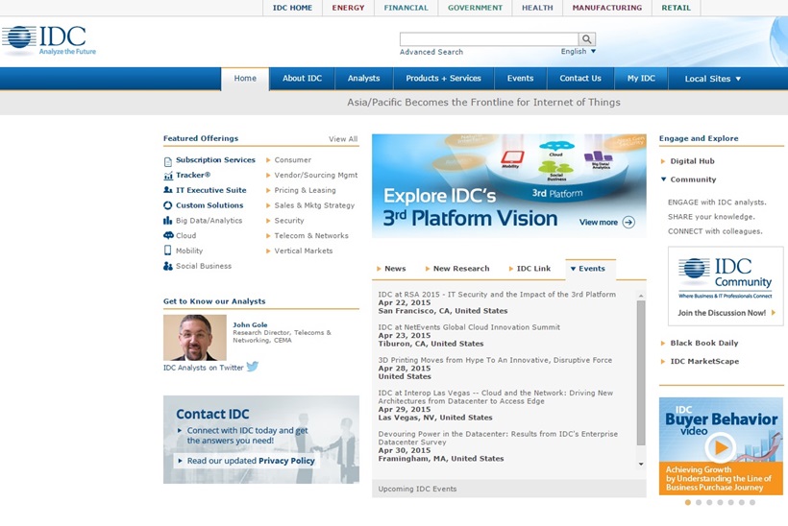Image resolution: width=788 pixels, height=526 pixels.
Task: Click the Social Business people icon
Action: 168,266
